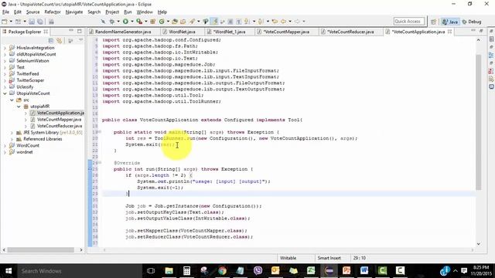Toggle Link with Editor in Package Explorer

tap(60, 41)
